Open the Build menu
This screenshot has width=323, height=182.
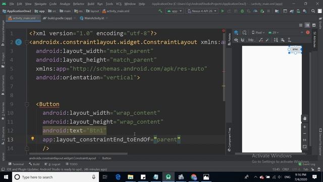click(91, 4)
